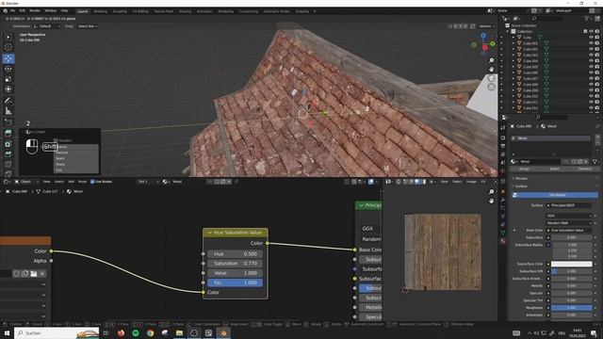Open Firefox from the taskbar
This screenshot has height=339, width=603.
point(121,332)
